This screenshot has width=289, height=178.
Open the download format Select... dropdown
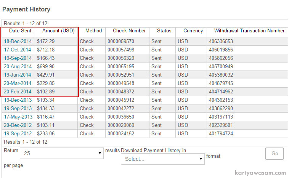click(x=163, y=159)
